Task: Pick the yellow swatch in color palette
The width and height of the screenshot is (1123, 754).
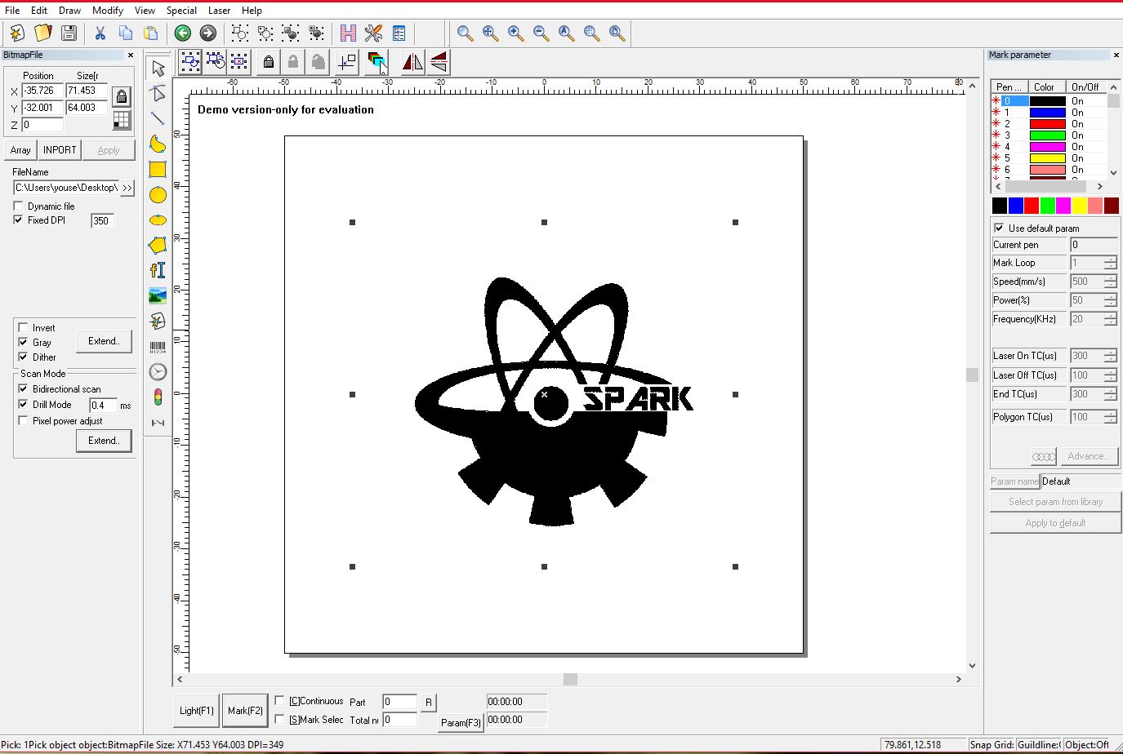Action: click(x=1080, y=206)
